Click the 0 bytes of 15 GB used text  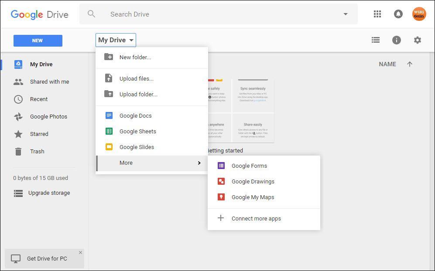click(41, 178)
